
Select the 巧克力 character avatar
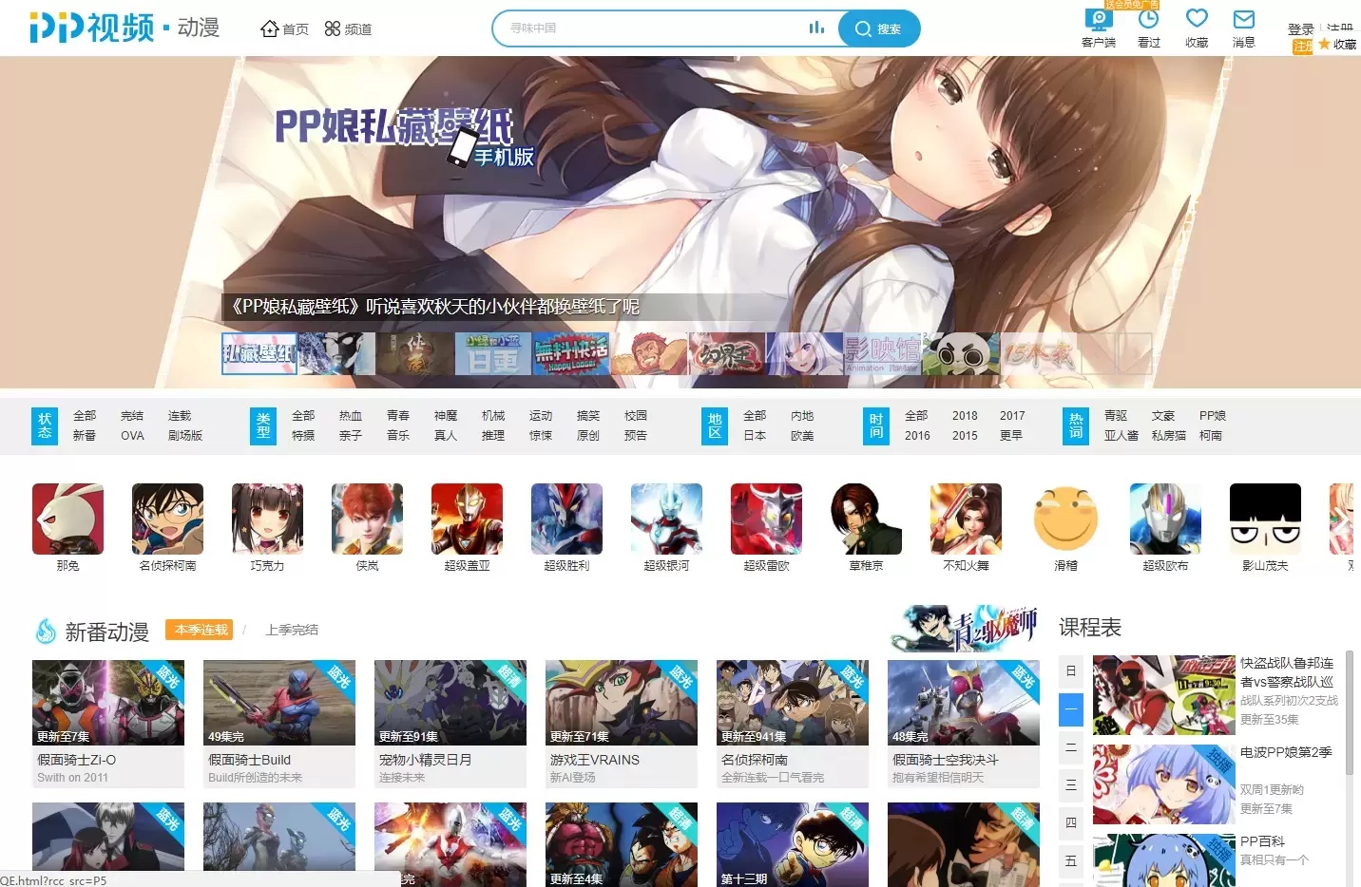[267, 519]
